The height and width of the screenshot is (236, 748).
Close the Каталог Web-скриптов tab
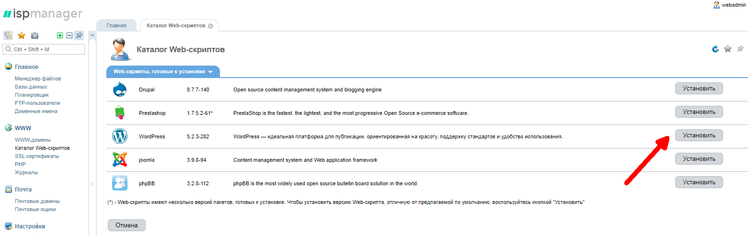pos(210,26)
